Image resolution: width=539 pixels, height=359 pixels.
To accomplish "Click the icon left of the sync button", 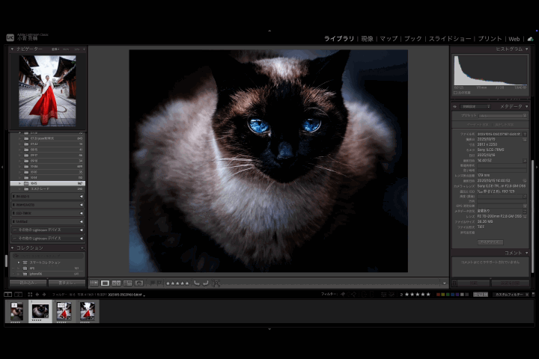I will tap(454, 283).
